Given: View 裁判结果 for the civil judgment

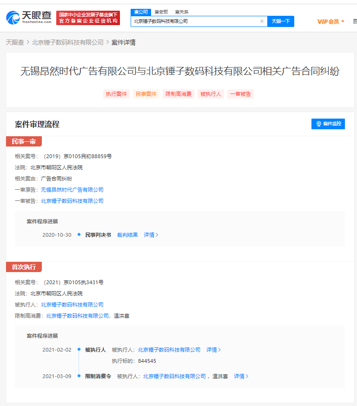Looking at the screenshot, I should click(x=127, y=235).
